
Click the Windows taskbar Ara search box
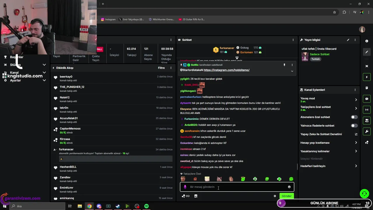tap(37, 206)
